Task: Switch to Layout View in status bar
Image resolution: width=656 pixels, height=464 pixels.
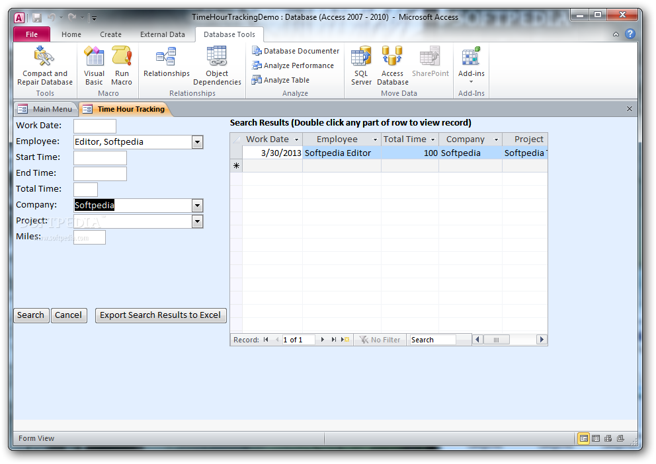Action: click(608, 438)
